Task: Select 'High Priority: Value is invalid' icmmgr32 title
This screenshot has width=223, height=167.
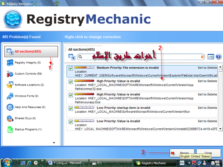Action: (118, 81)
